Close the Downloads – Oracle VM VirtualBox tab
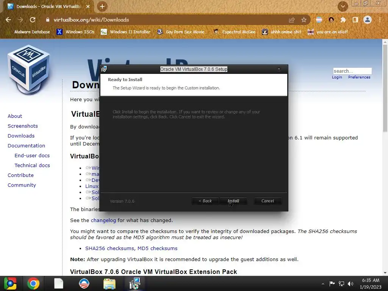 [88, 6]
